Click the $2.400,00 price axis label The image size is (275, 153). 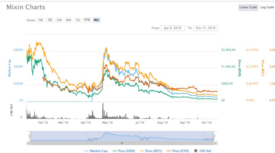click(x=228, y=50)
